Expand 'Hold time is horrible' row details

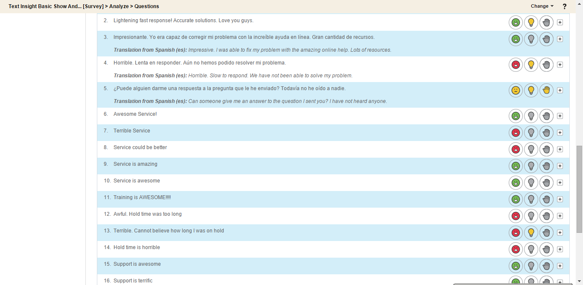coord(560,249)
